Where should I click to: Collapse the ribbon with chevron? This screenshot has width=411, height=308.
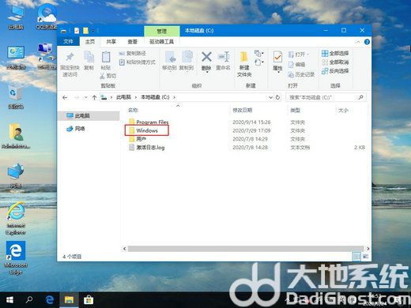358,42
